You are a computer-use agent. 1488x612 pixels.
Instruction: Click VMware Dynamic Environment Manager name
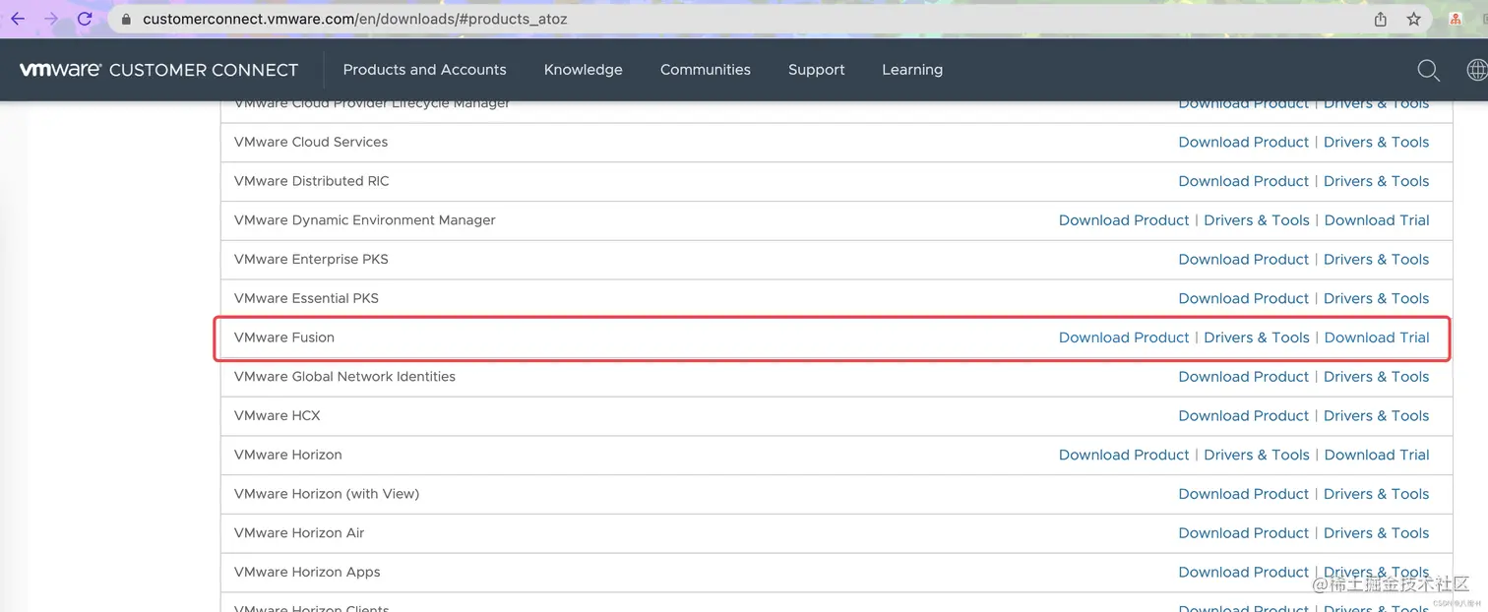coord(365,220)
